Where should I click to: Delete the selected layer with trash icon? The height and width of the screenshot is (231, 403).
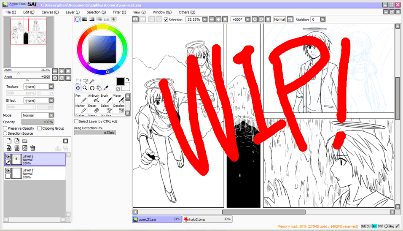[32, 148]
